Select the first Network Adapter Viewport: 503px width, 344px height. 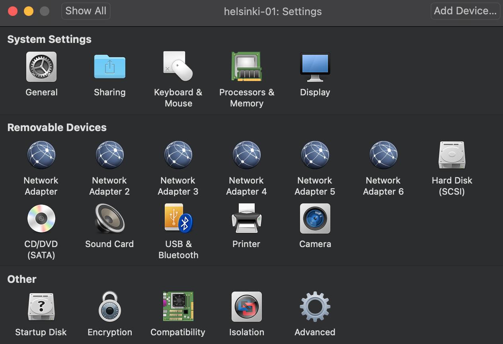[41, 155]
